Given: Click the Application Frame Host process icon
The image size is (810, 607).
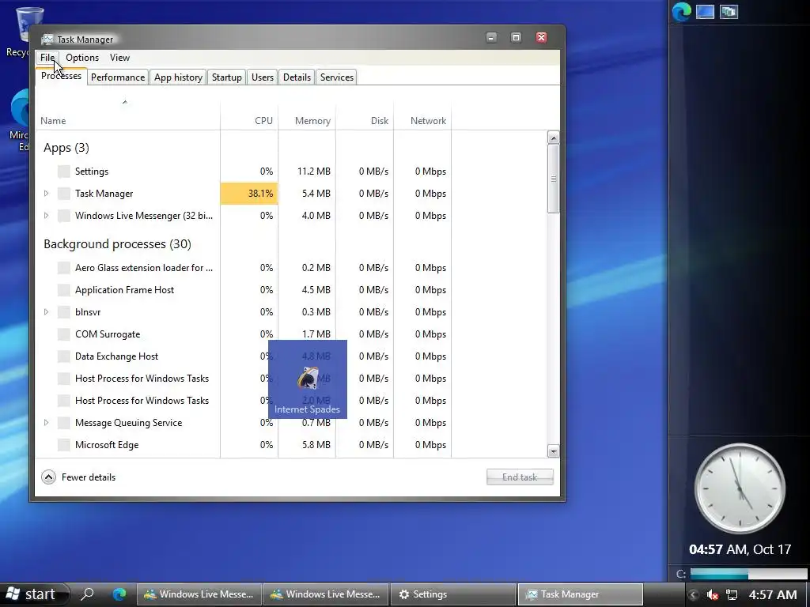Looking at the screenshot, I should click(x=64, y=290).
